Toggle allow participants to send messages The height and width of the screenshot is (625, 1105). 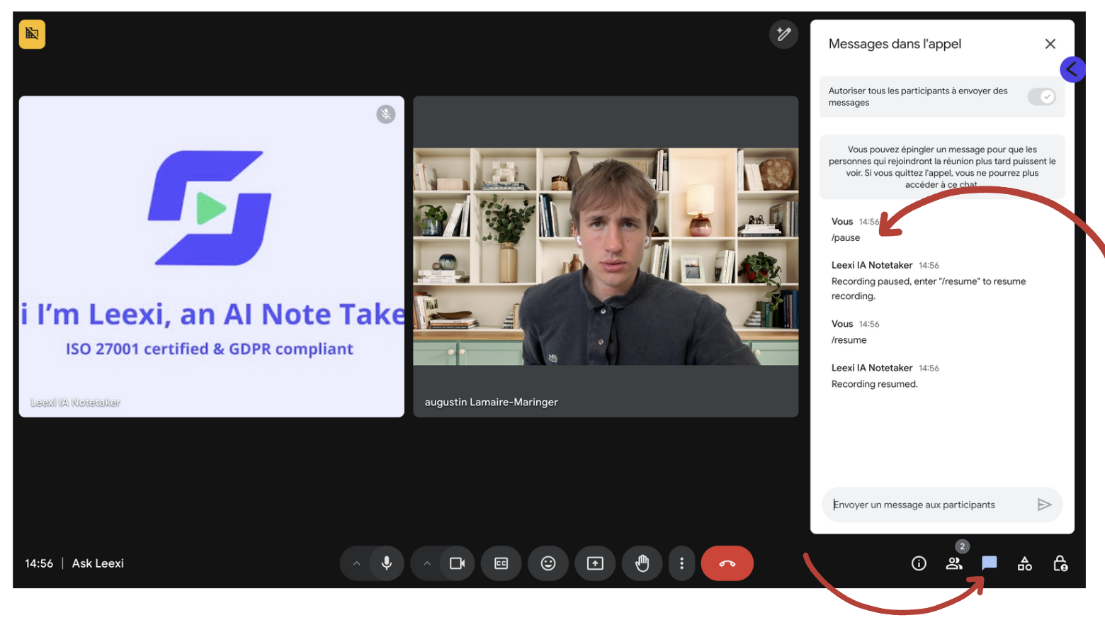[1042, 96]
